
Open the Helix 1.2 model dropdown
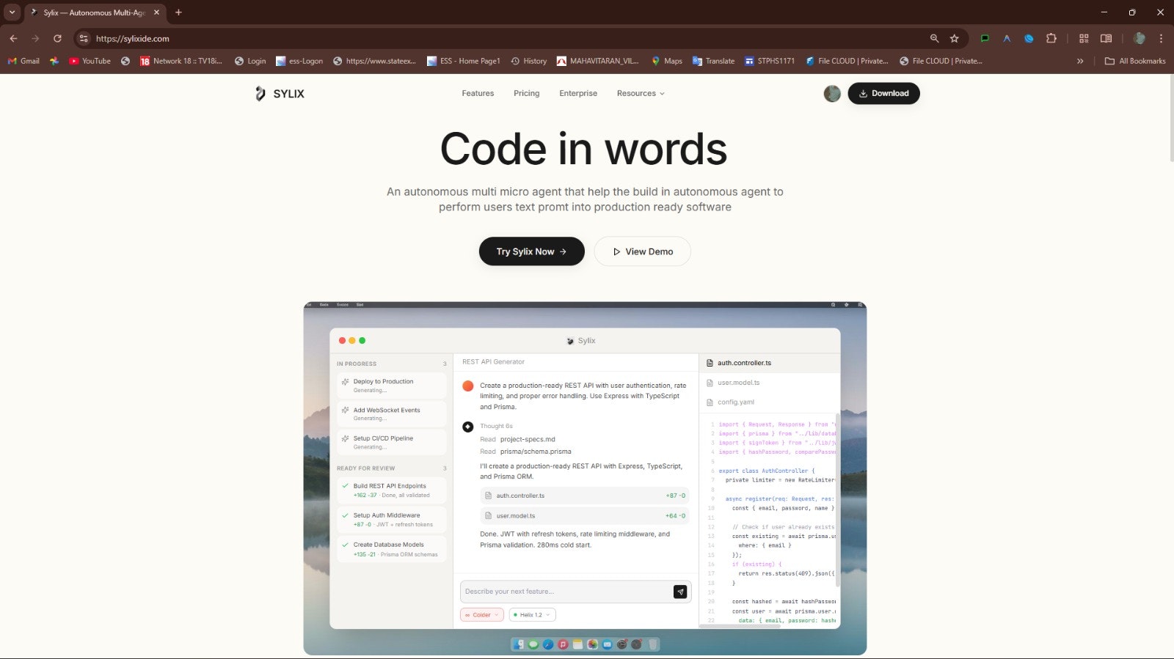(532, 615)
